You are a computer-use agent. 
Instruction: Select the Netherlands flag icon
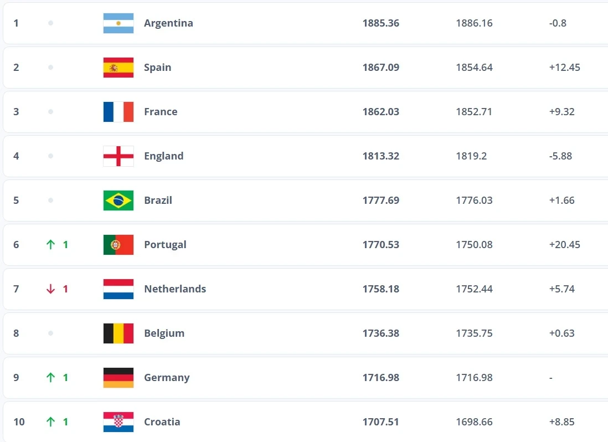click(x=118, y=289)
